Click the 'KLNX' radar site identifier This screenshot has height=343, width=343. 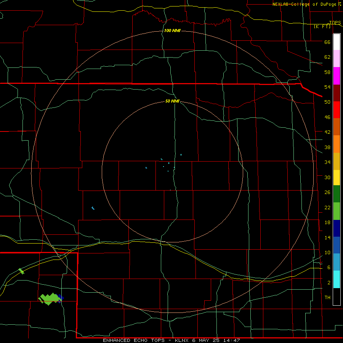pos(183,340)
